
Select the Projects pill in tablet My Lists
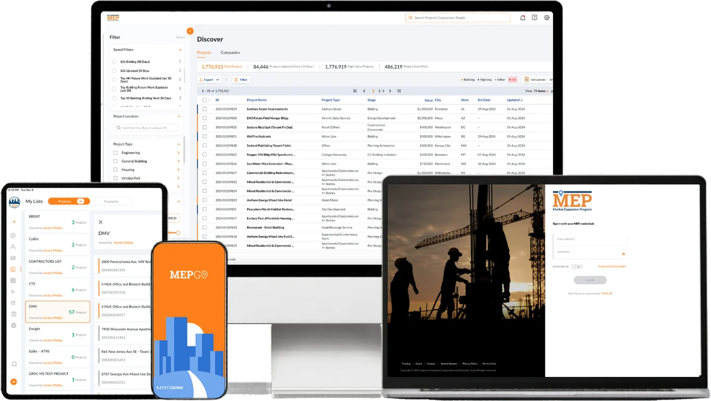tap(69, 201)
